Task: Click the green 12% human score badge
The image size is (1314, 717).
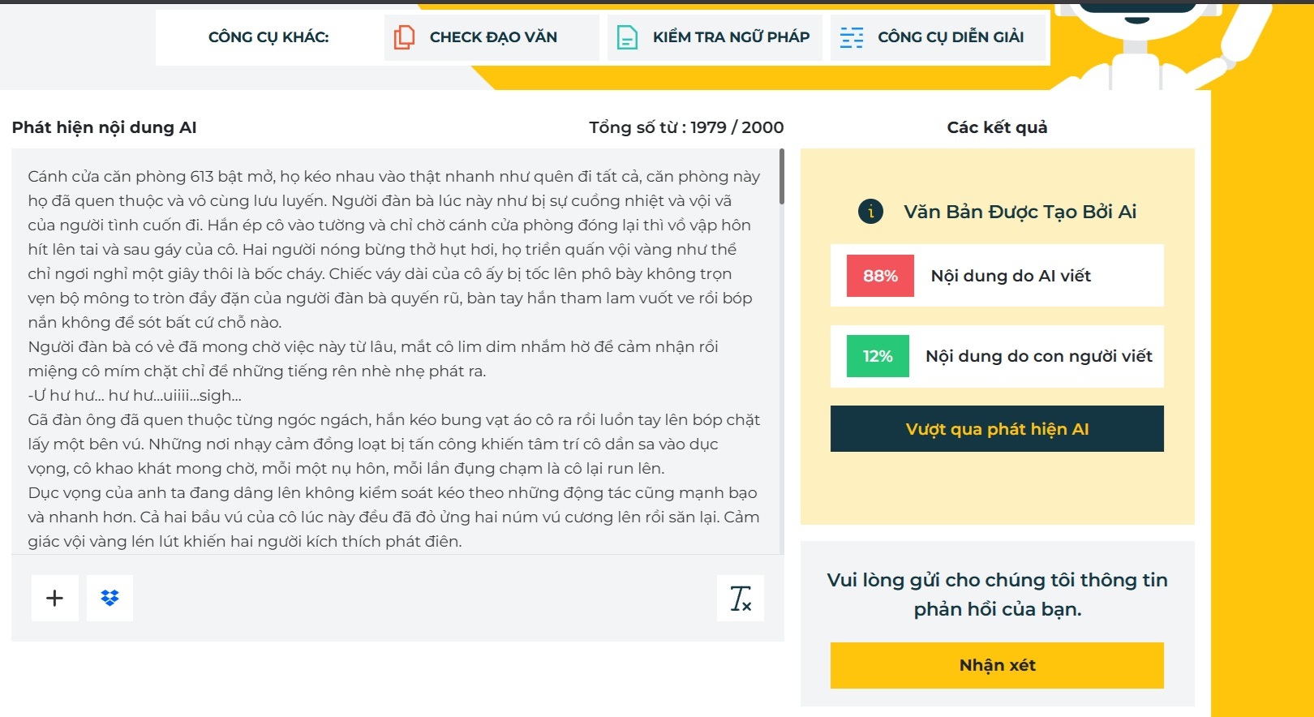Action: pos(878,356)
